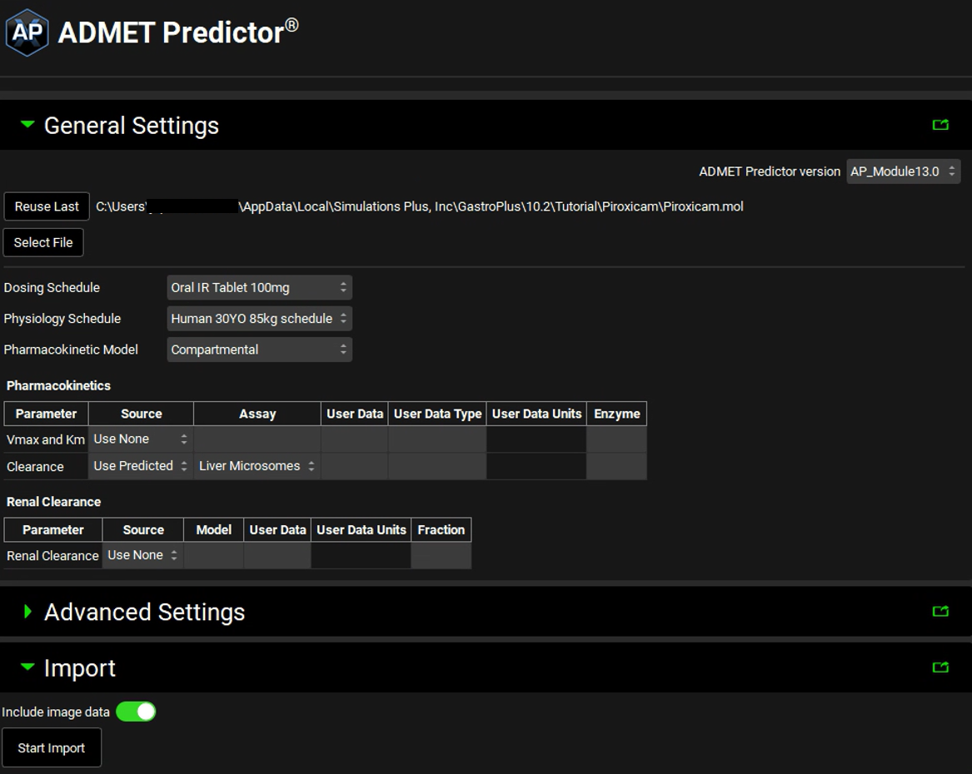This screenshot has width=972, height=774.
Task: Open Renal Clearance source dropdown
Action: (142, 555)
